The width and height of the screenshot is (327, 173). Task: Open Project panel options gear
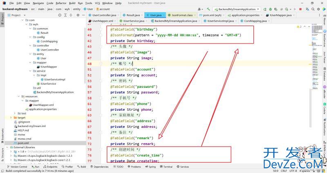[x=78, y=15]
